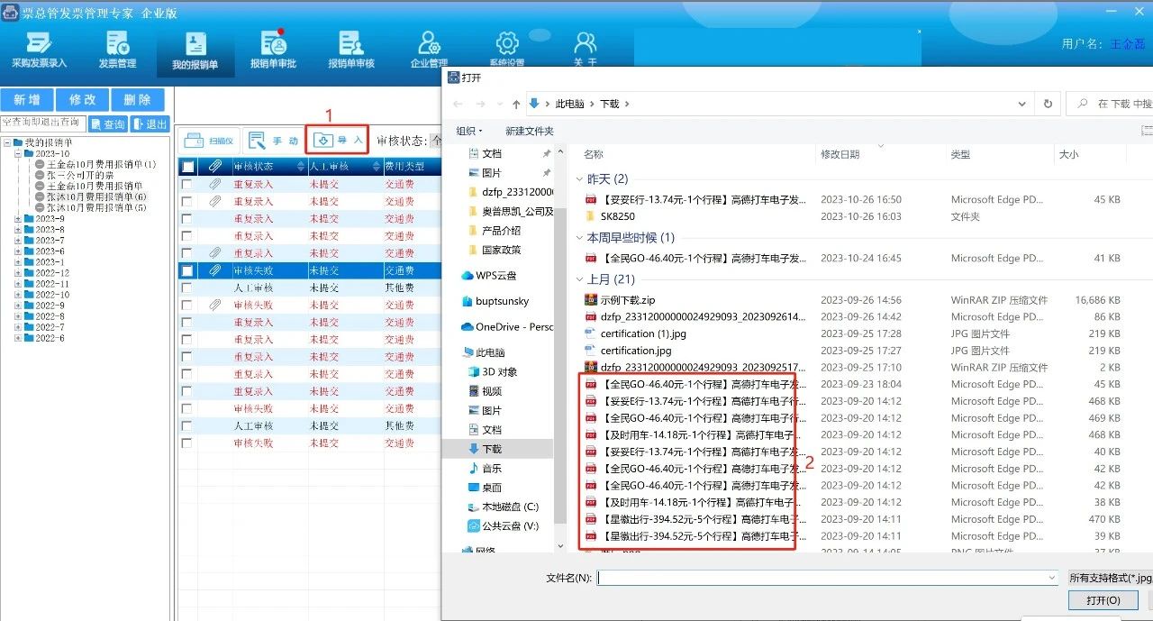Open the 组织 menu in the dialog
This screenshot has width=1153, height=621.
click(x=468, y=131)
